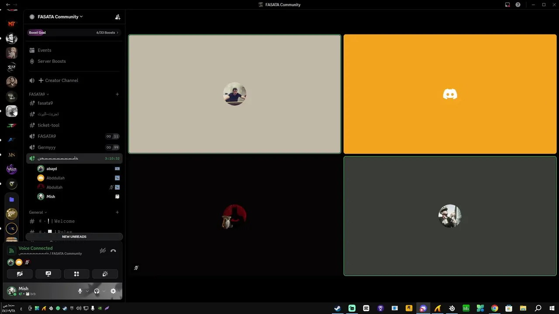559x314 pixels.
Task: Open the MT server in the server list
Action: (12, 24)
